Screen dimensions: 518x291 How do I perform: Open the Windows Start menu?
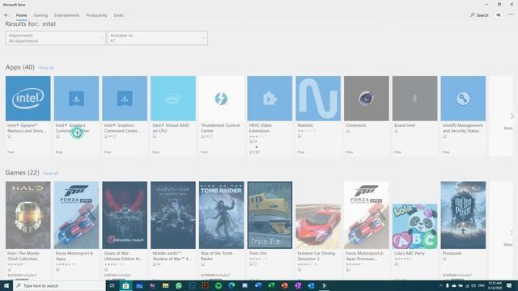click(x=6, y=285)
